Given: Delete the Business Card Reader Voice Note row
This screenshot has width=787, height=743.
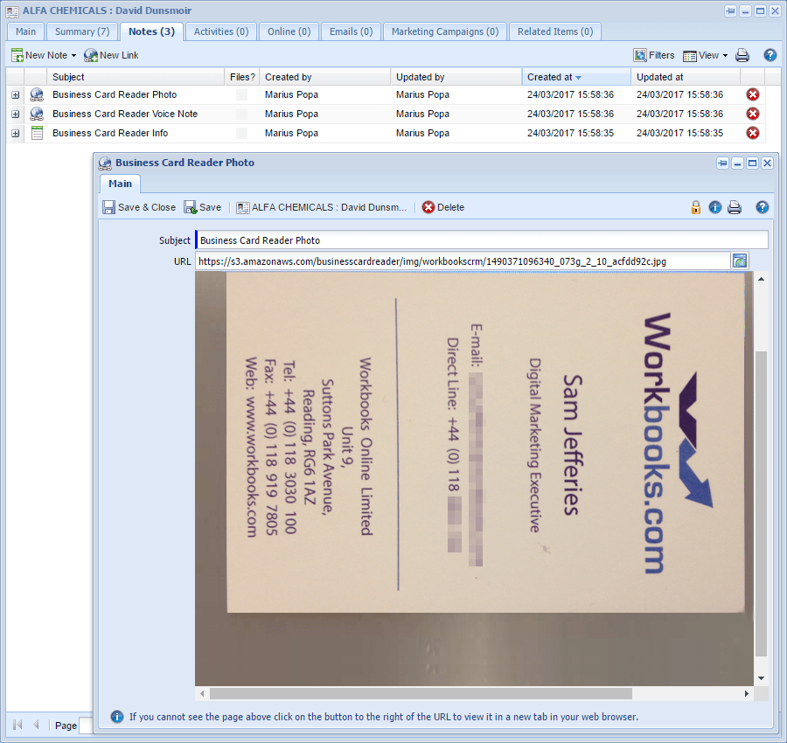Looking at the screenshot, I should point(752,114).
